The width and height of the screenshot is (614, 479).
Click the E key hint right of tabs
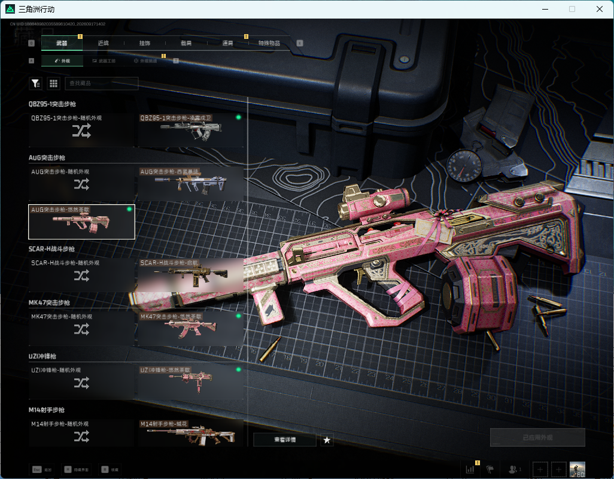(300, 43)
